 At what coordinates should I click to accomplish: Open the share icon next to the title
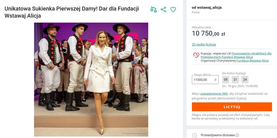tap(164, 9)
